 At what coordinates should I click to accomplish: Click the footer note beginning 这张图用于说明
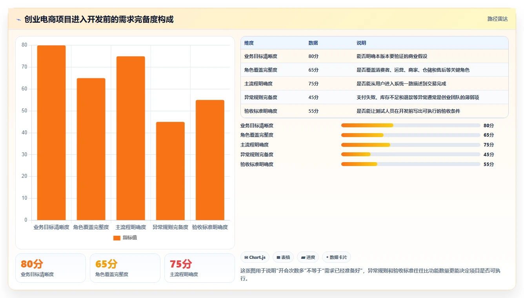coord(370,274)
